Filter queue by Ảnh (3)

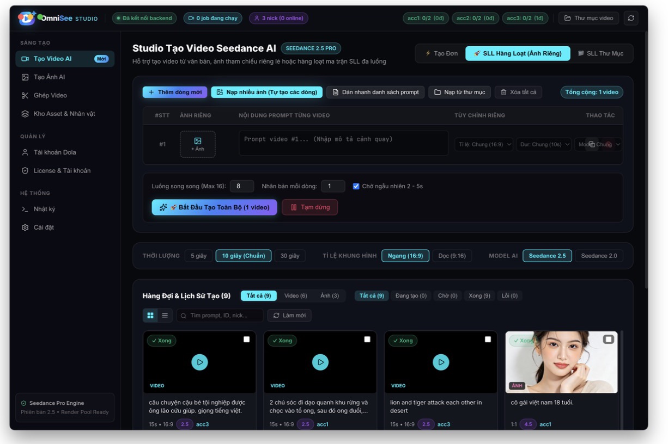[x=330, y=296]
